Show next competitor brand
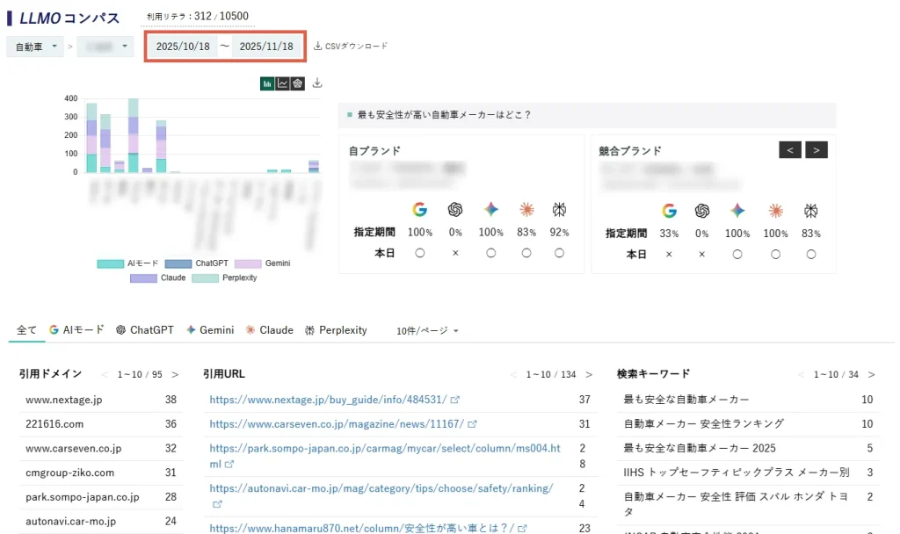Viewport: 900px width, 534px height. [x=817, y=150]
